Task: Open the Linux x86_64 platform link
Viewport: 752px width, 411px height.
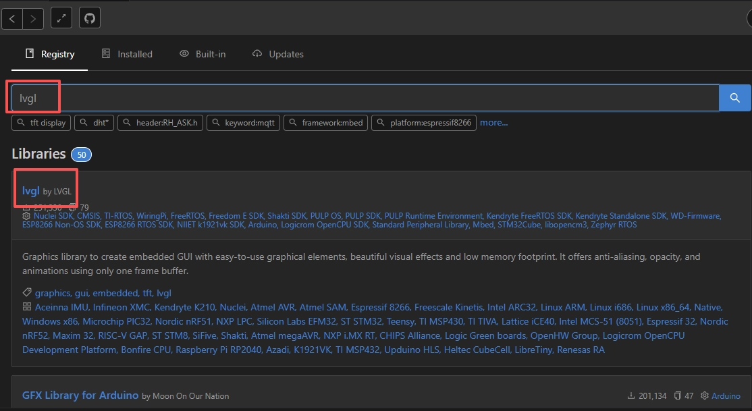Action: [664, 308]
